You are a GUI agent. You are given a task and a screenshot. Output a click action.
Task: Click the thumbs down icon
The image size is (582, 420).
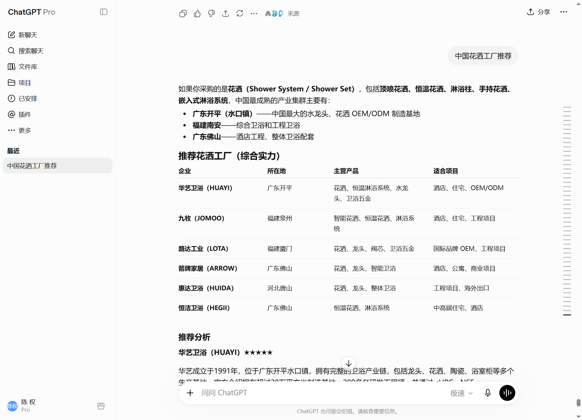(211, 14)
